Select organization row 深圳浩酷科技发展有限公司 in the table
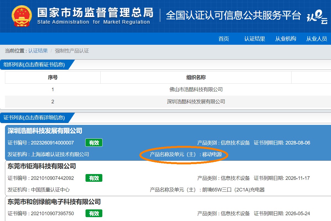 coord(196,102)
